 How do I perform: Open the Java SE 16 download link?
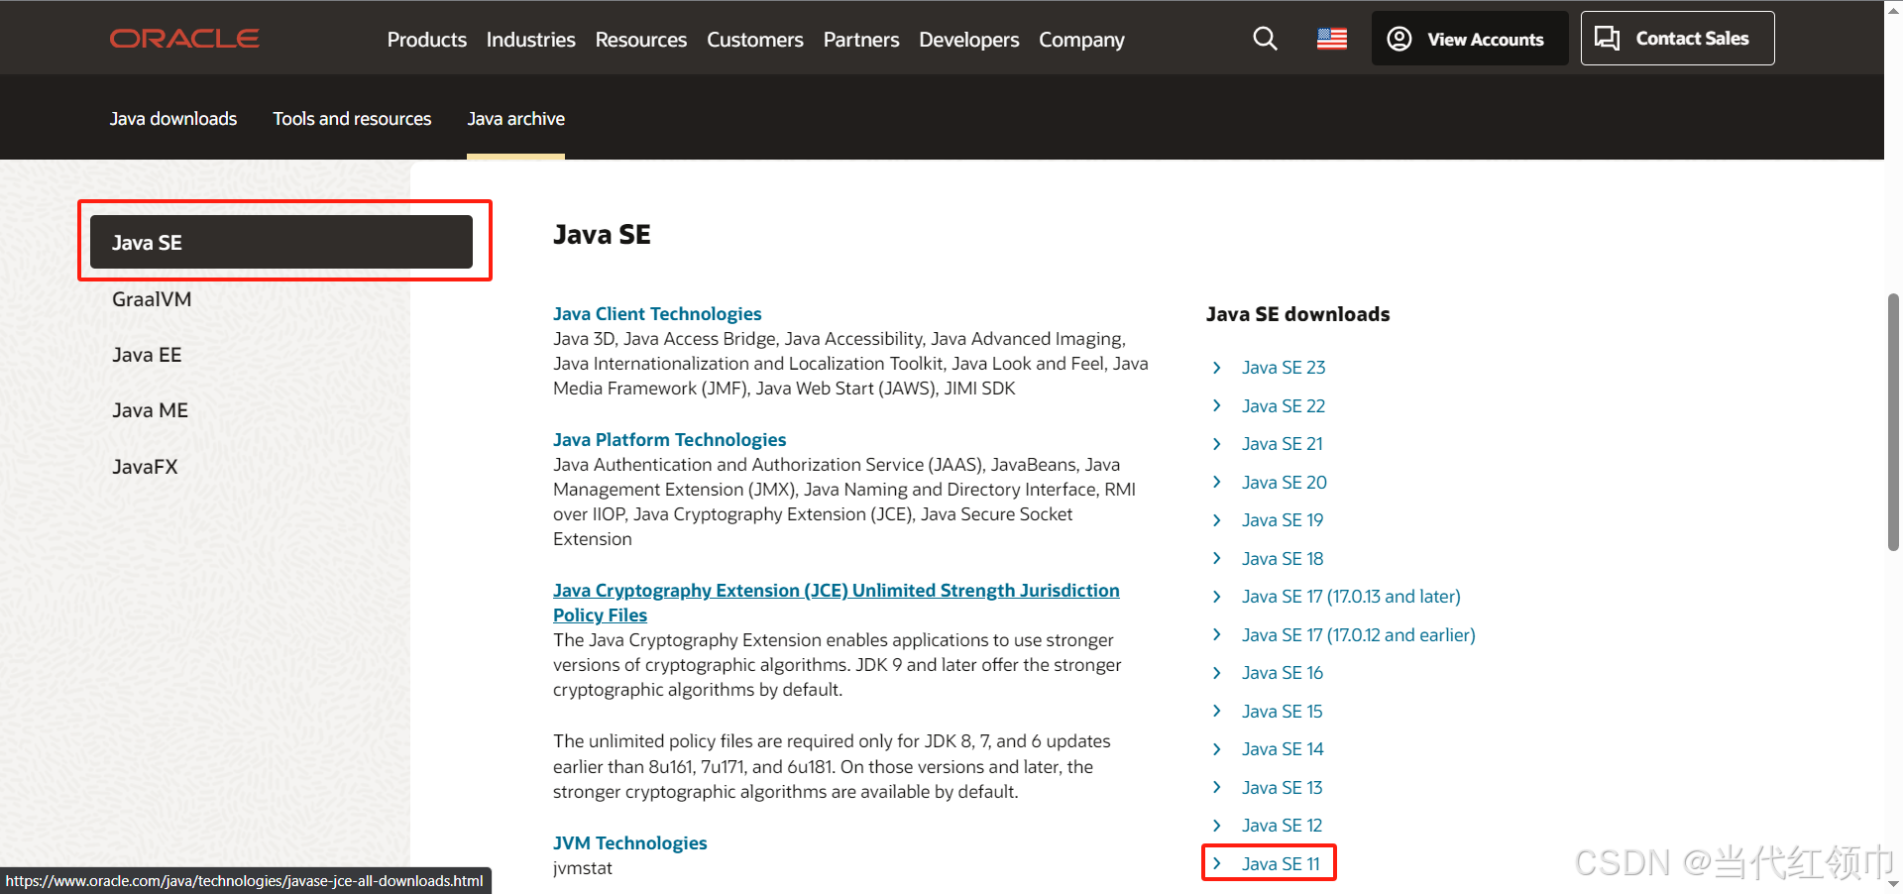[x=1283, y=673]
